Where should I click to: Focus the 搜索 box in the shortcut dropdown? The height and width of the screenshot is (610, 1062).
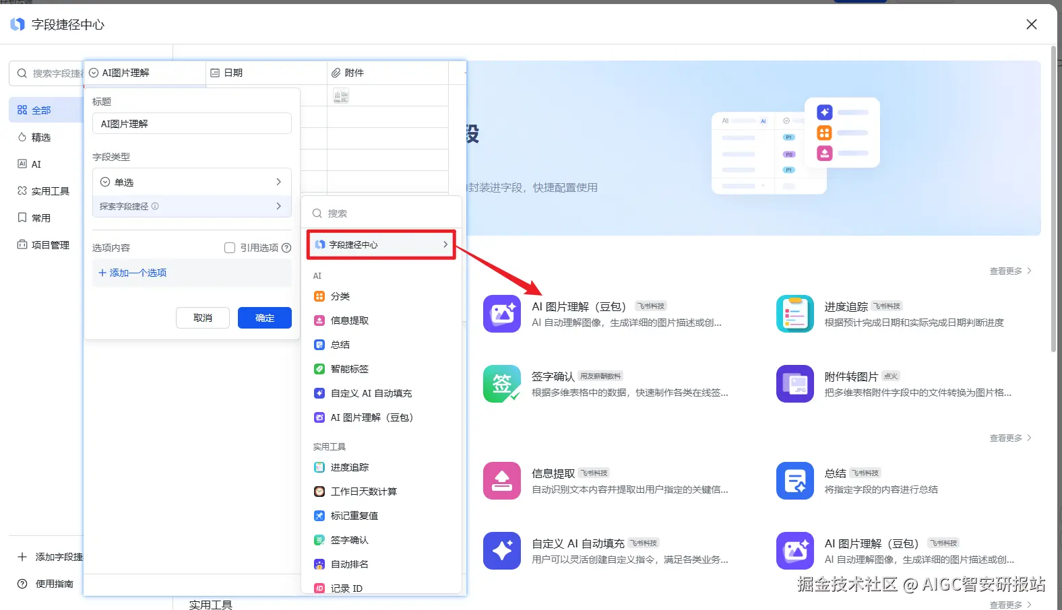point(381,213)
